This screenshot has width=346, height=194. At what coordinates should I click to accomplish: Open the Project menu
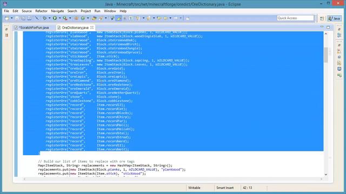(x=85, y=11)
